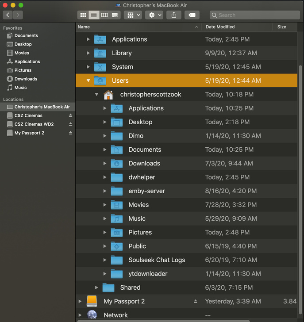Select the Network globe icon

[92, 314]
